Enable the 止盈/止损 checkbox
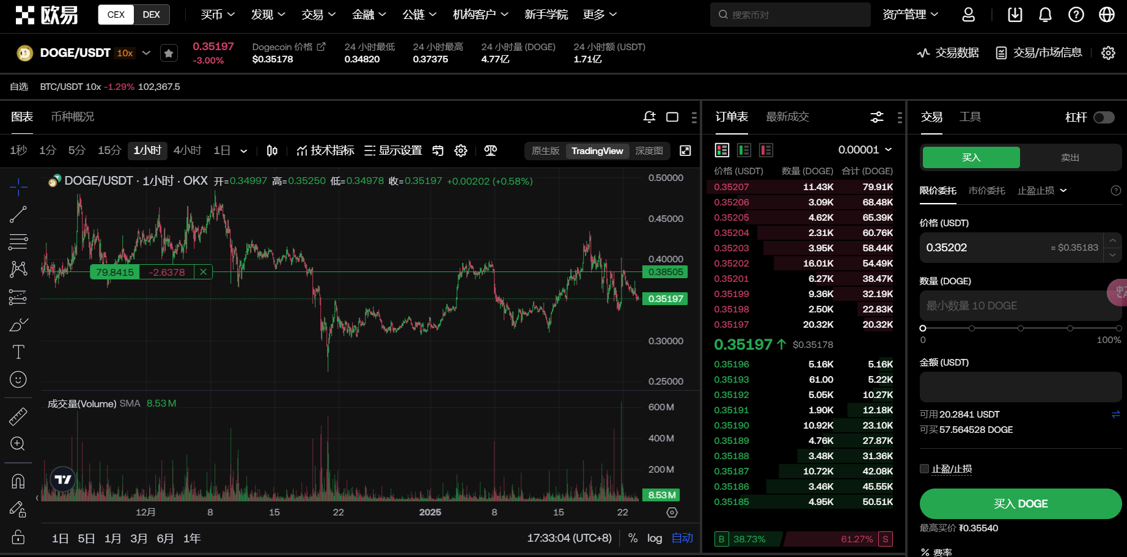 [x=924, y=469]
